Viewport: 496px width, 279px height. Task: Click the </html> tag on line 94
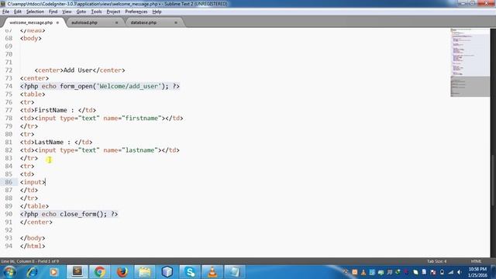33,246
